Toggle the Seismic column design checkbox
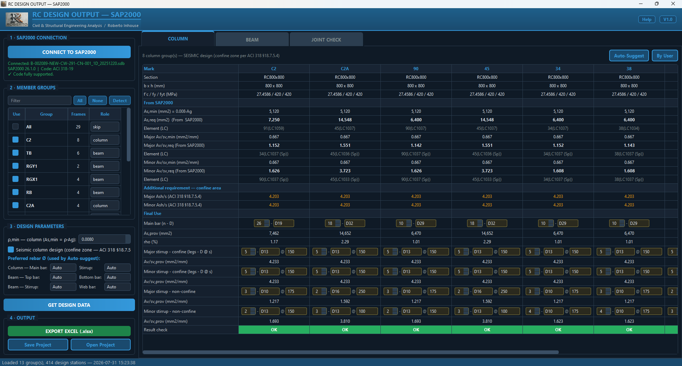The width and height of the screenshot is (682, 366). pyautogui.click(x=11, y=250)
